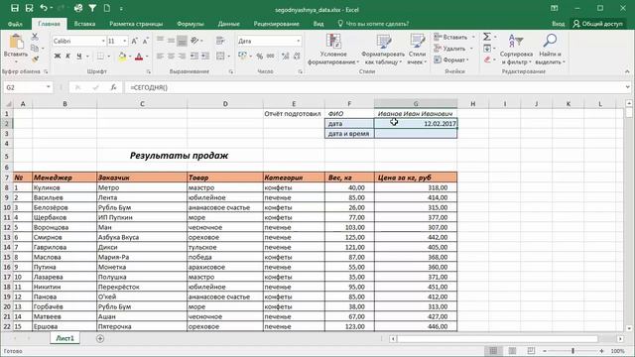Click the formula bar with =СЕГОДНЯ()
635x357 pixels.
point(375,87)
